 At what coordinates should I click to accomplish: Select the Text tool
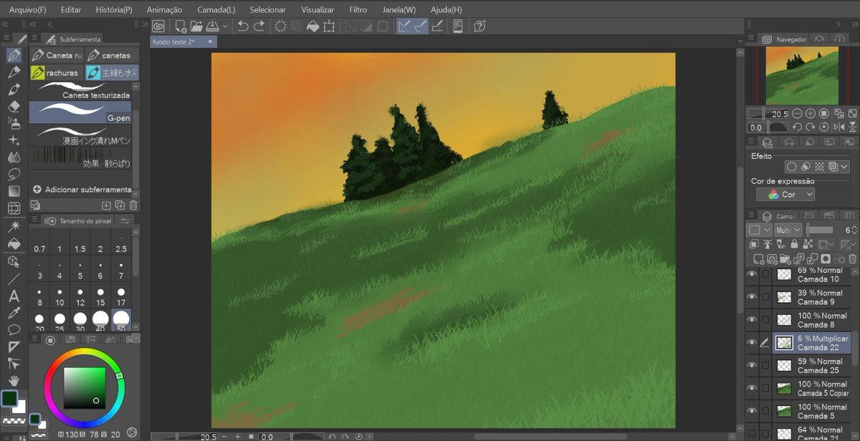pyautogui.click(x=13, y=296)
